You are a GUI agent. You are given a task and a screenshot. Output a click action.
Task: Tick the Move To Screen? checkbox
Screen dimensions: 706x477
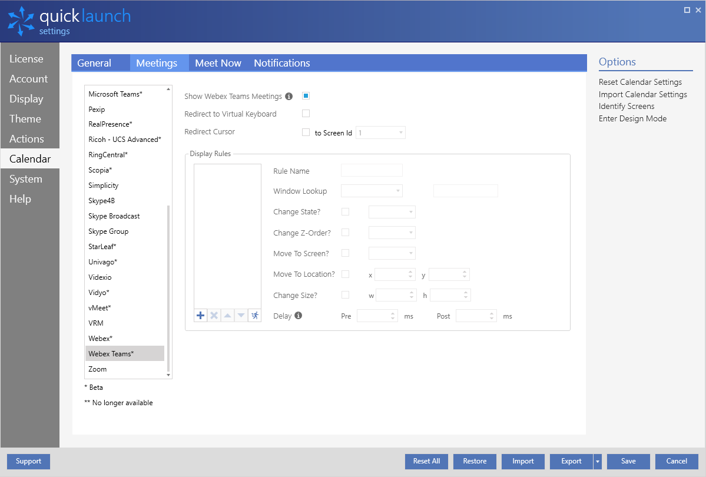[346, 253]
